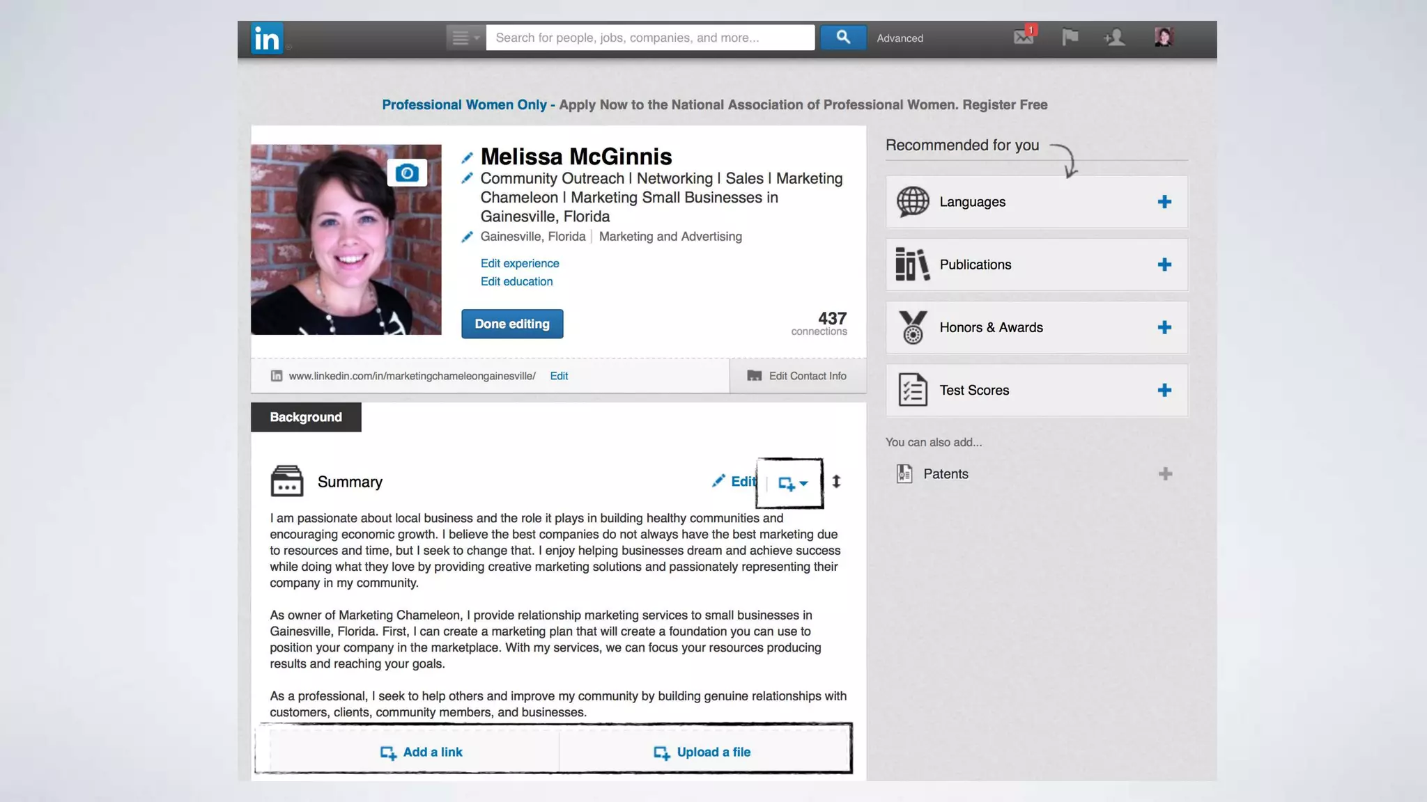Open the notifications flag icon
This screenshot has height=802, width=1427.
pyautogui.click(x=1070, y=37)
